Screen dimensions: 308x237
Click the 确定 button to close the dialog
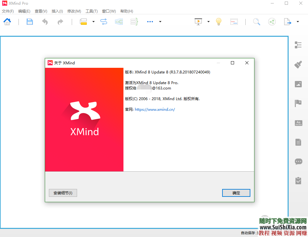pos(236,193)
